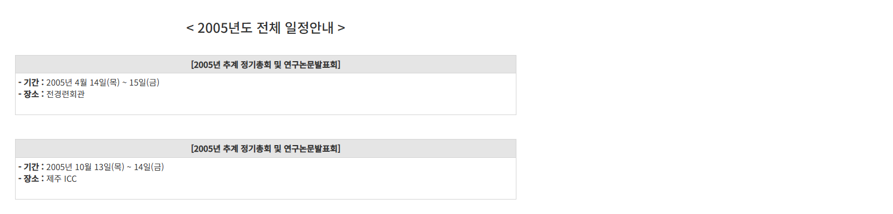Click the 15일(금) end date text
Viewport: 893px width, 214px height.
coord(144,82)
